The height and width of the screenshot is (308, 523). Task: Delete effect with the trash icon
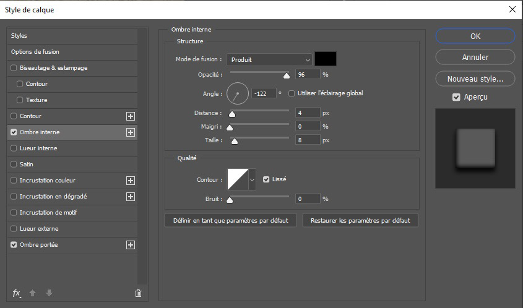(x=138, y=293)
